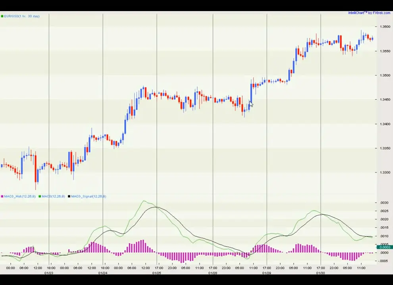Click the 18:00 time label above 01/24

pyautogui.click(x=105, y=268)
